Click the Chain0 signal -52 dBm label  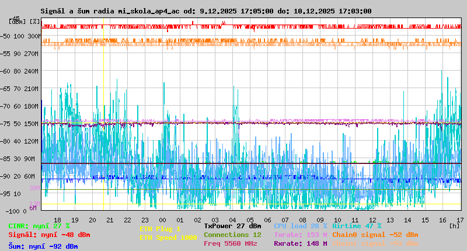point(375,234)
